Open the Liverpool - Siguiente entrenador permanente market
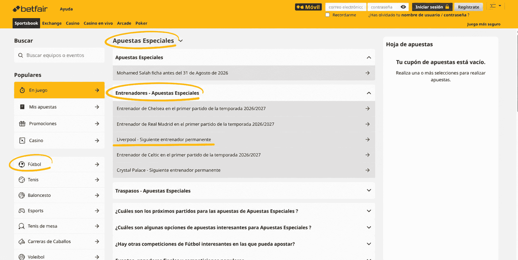Image resolution: width=518 pixels, height=260 pixels. [244, 140]
